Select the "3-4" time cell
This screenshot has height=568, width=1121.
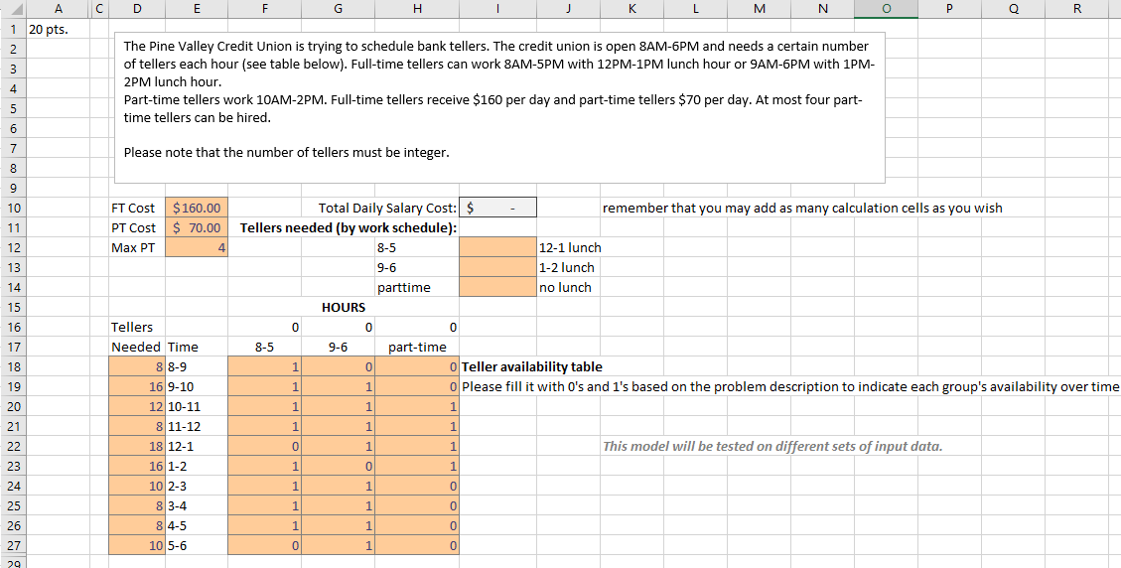coord(197,507)
